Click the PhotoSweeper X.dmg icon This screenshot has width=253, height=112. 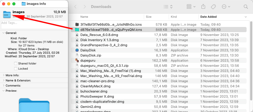77,97
